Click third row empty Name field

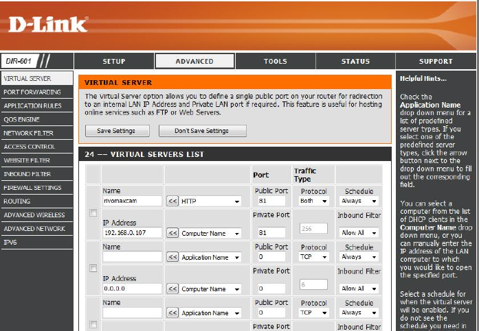132,312
